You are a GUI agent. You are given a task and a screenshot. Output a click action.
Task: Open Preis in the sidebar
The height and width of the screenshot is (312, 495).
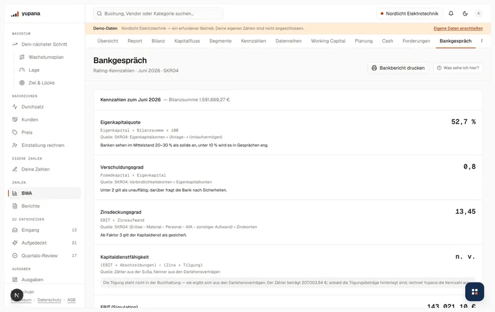[x=27, y=132]
